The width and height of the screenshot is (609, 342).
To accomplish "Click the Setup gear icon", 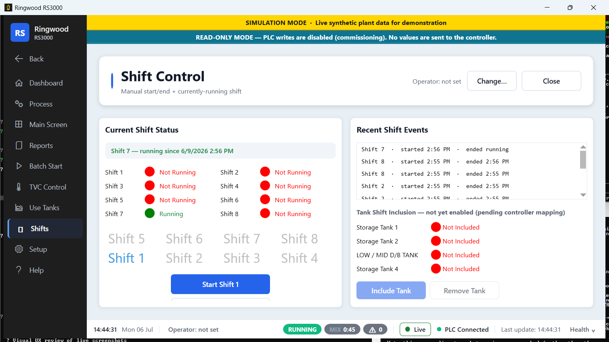I will [x=19, y=249].
